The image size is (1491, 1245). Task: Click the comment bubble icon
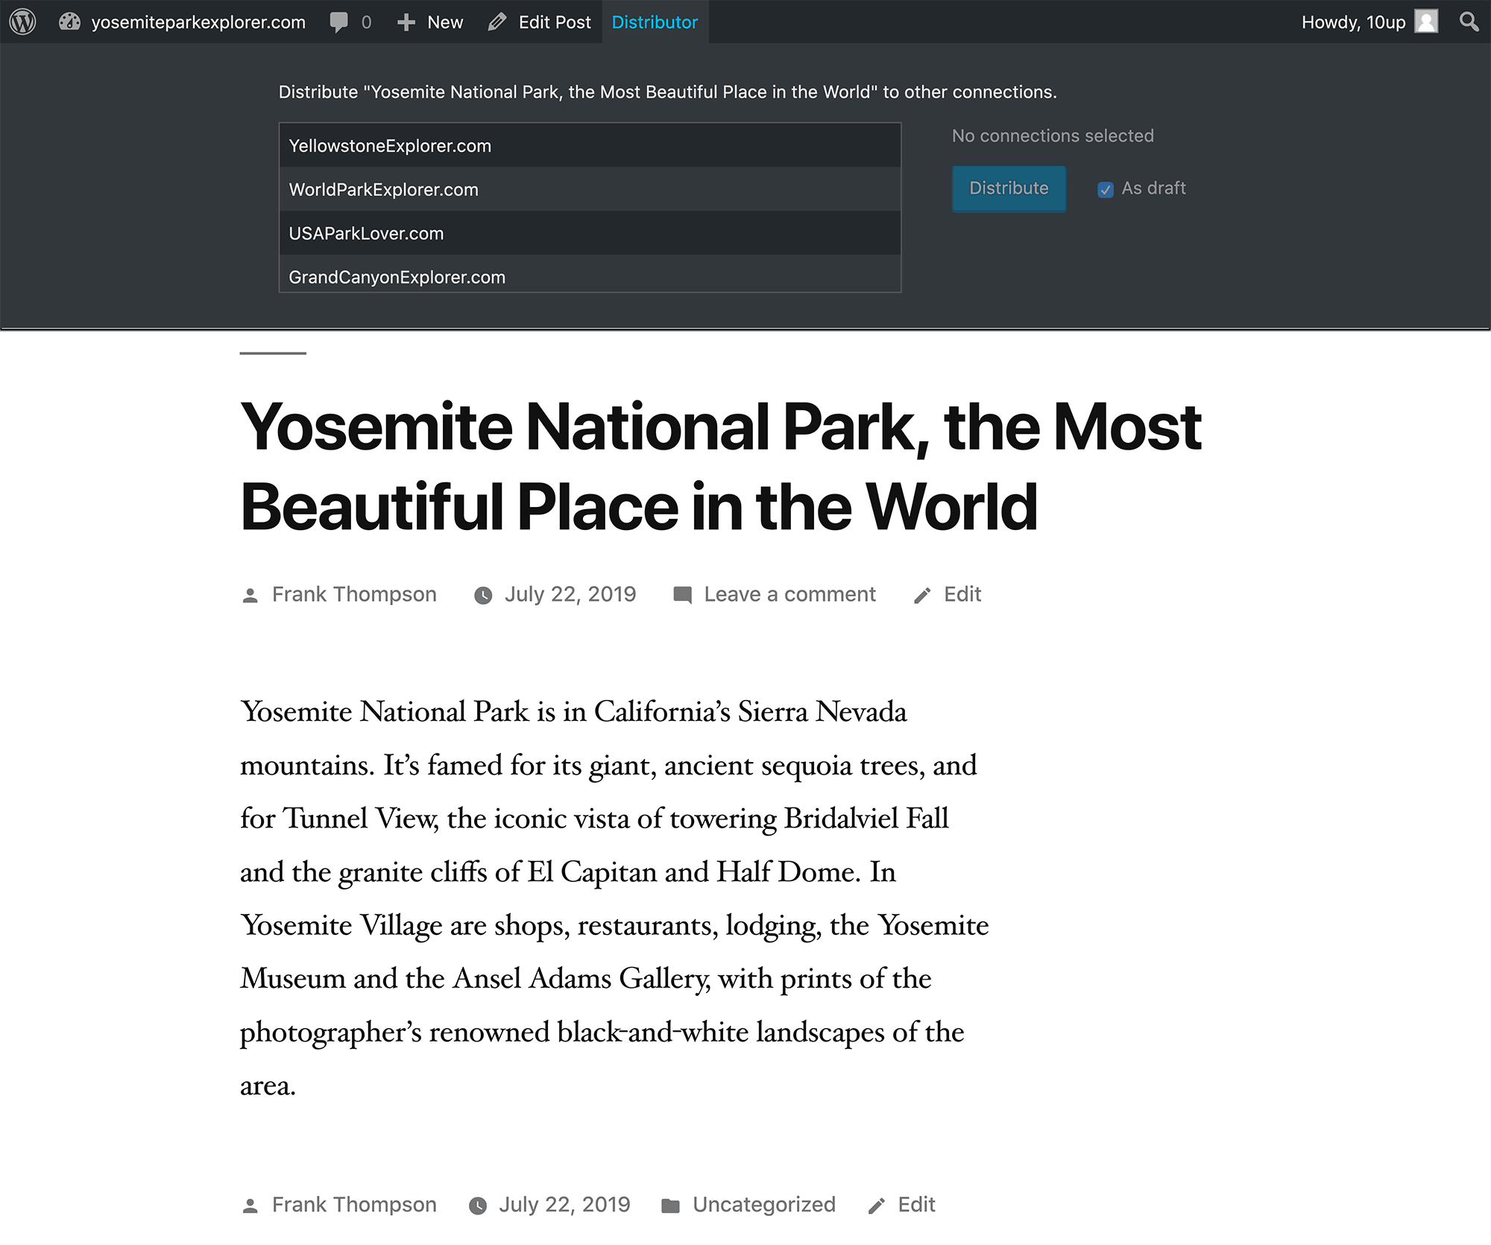(341, 21)
